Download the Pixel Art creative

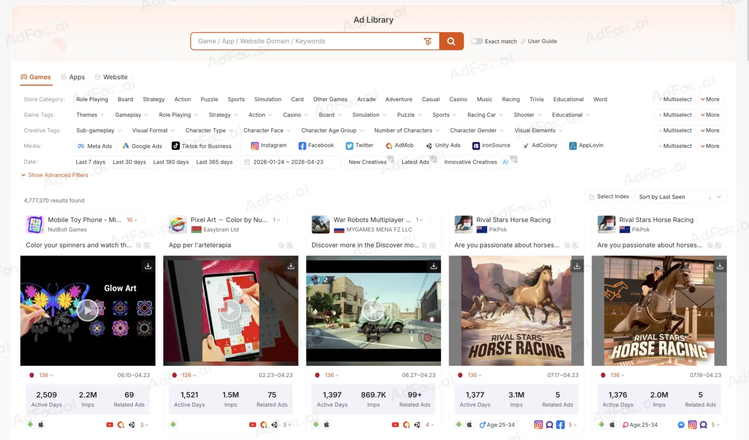pyautogui.click(x=291, y=266)
